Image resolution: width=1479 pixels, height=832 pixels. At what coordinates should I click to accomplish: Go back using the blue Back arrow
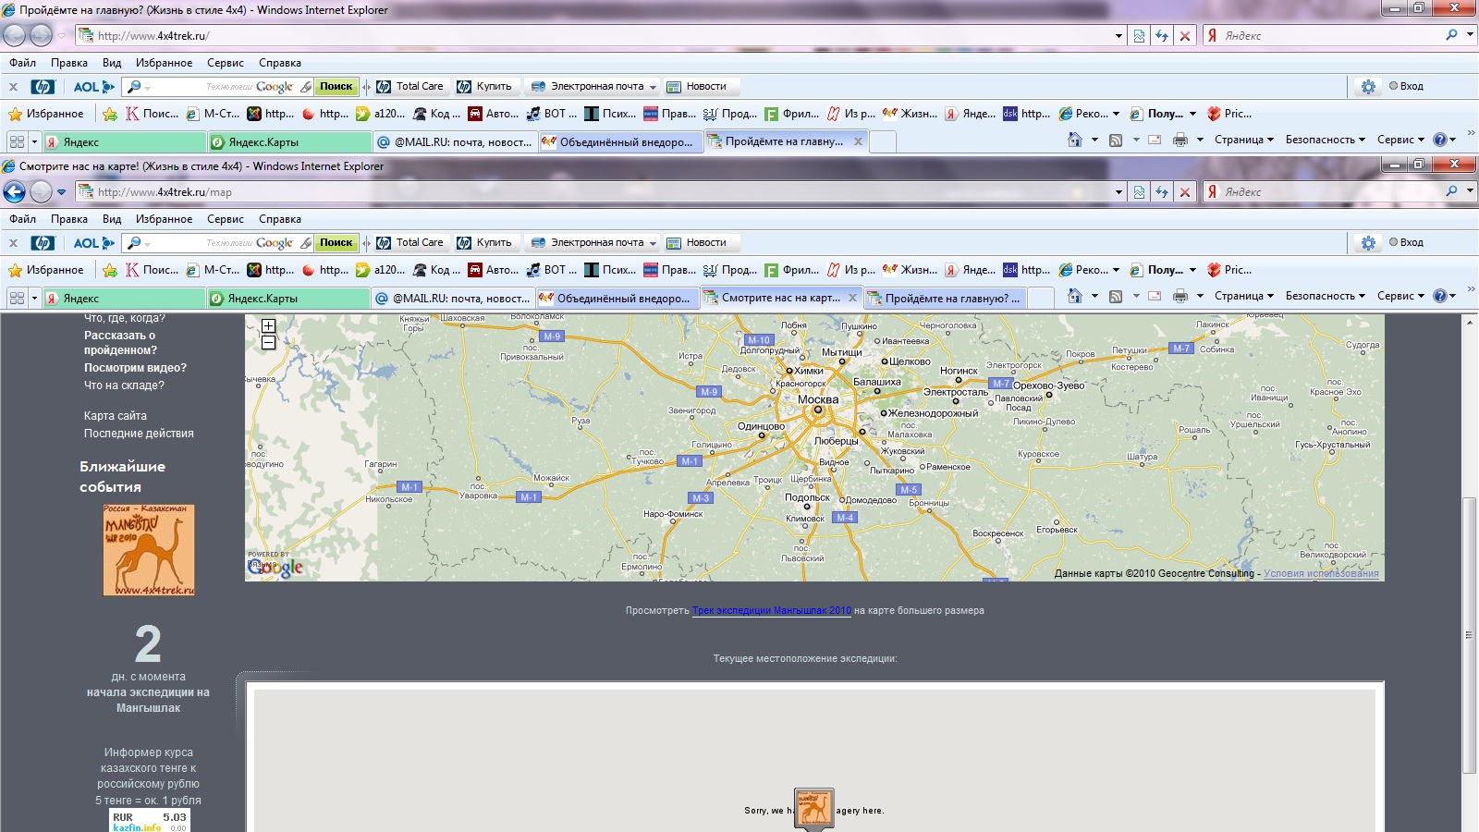15,192
